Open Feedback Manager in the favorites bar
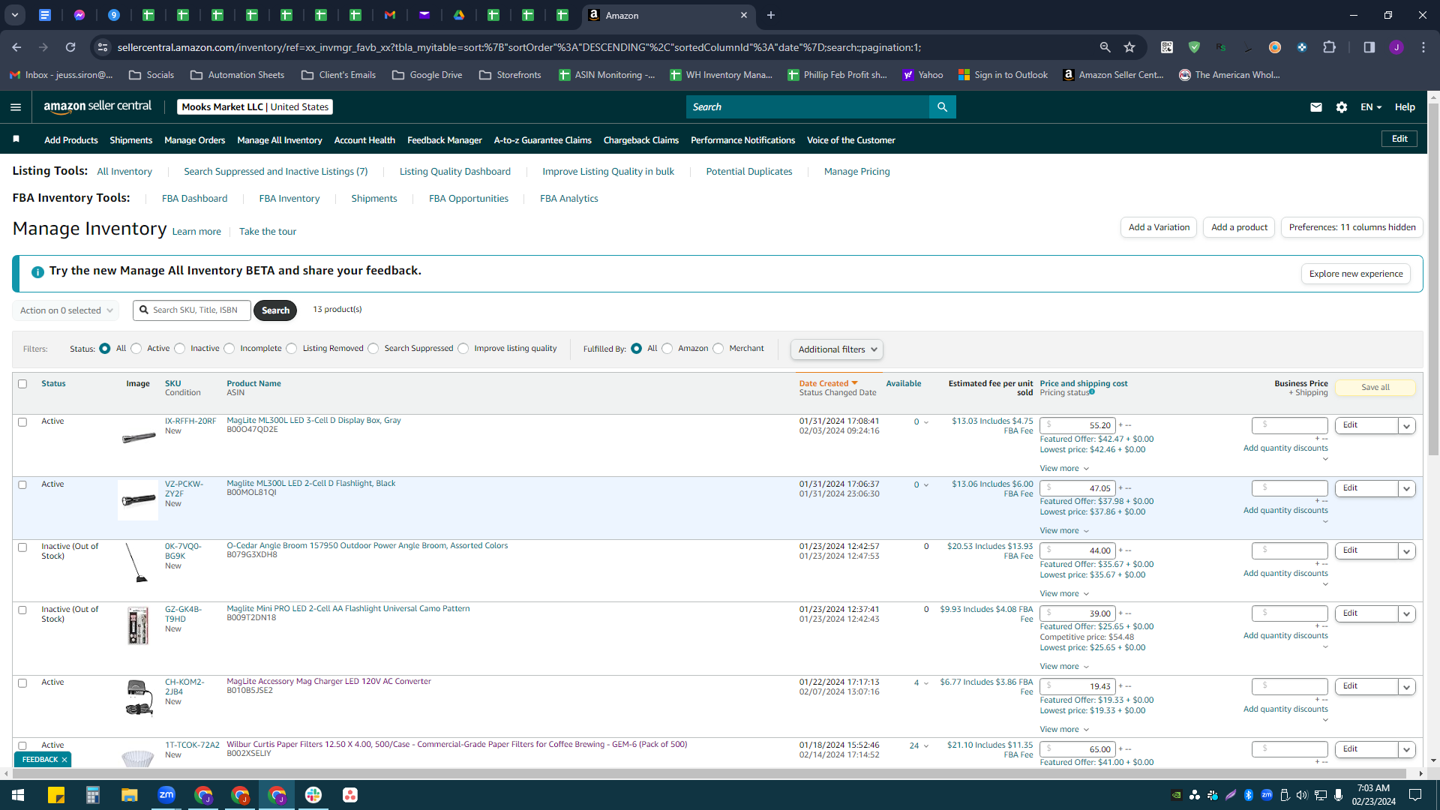 (444, 140)
